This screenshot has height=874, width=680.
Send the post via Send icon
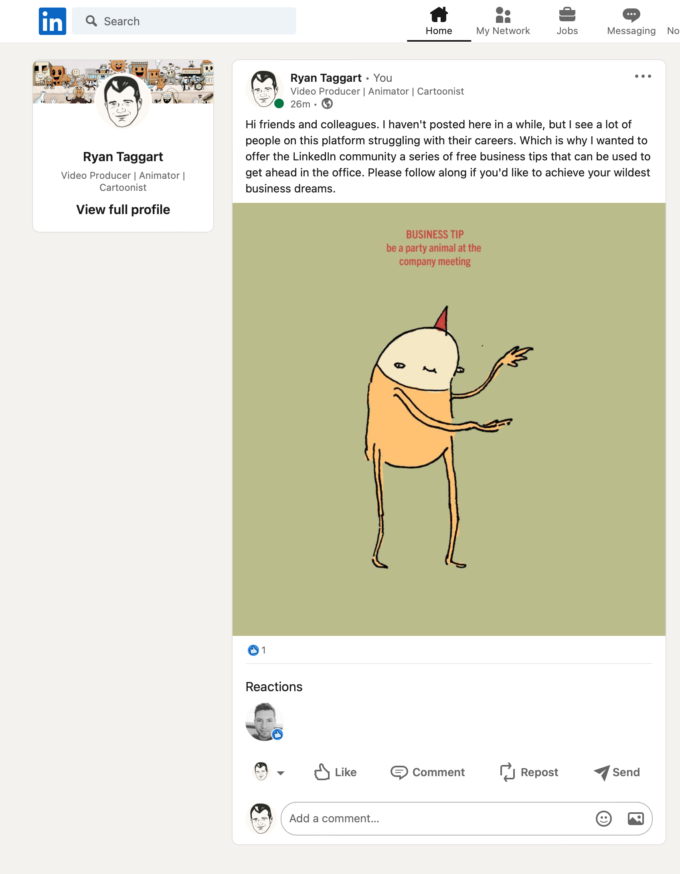617,772
